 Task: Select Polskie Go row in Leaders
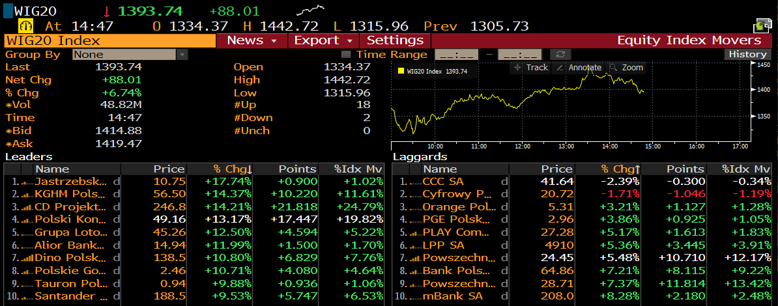point(194,271)
